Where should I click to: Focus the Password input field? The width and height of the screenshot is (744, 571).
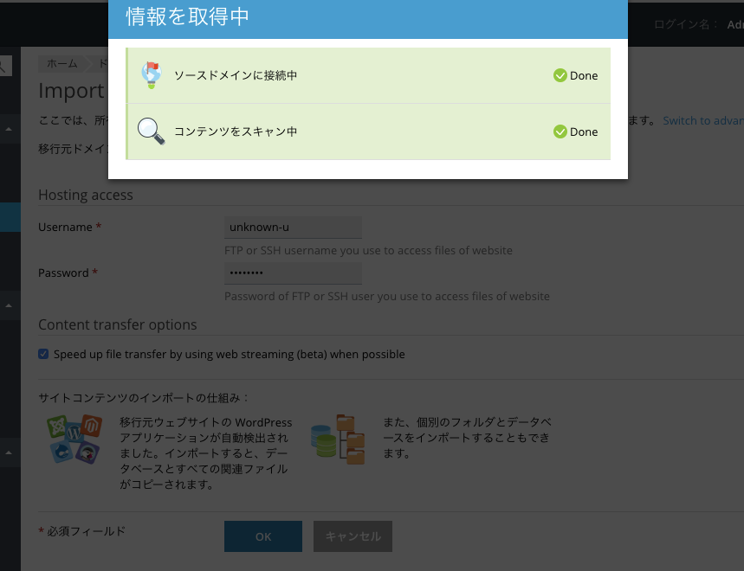[293, 273]
